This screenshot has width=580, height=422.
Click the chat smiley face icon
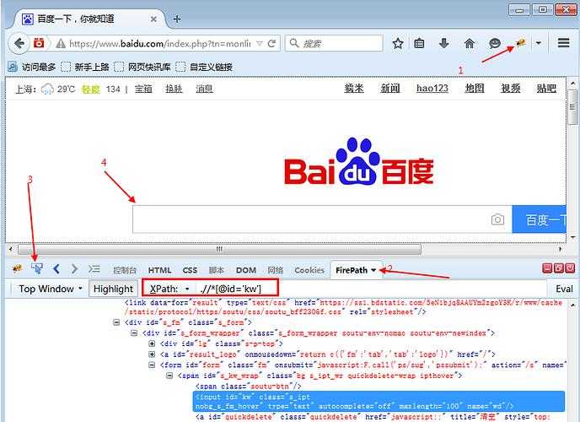(x=495, y=44)
